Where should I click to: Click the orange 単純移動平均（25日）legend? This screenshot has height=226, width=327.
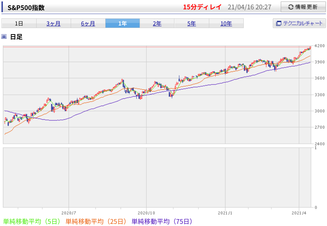pyautogui.click(x=96, y=221)
